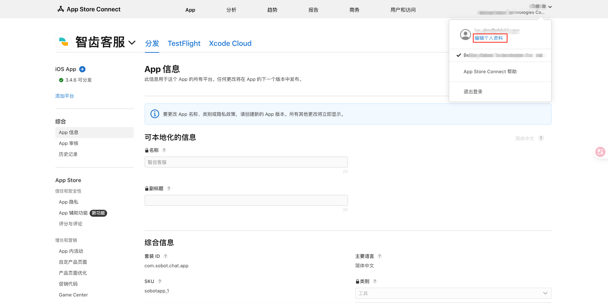The image size is (608, 303).
Task: Select the checked team account entry
Action: (x=500, y=55)
